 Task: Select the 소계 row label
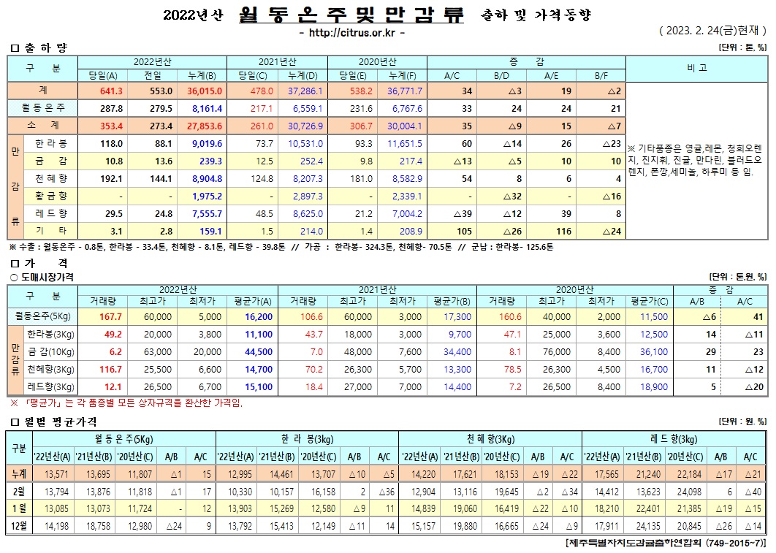click(x=42, y=126)
